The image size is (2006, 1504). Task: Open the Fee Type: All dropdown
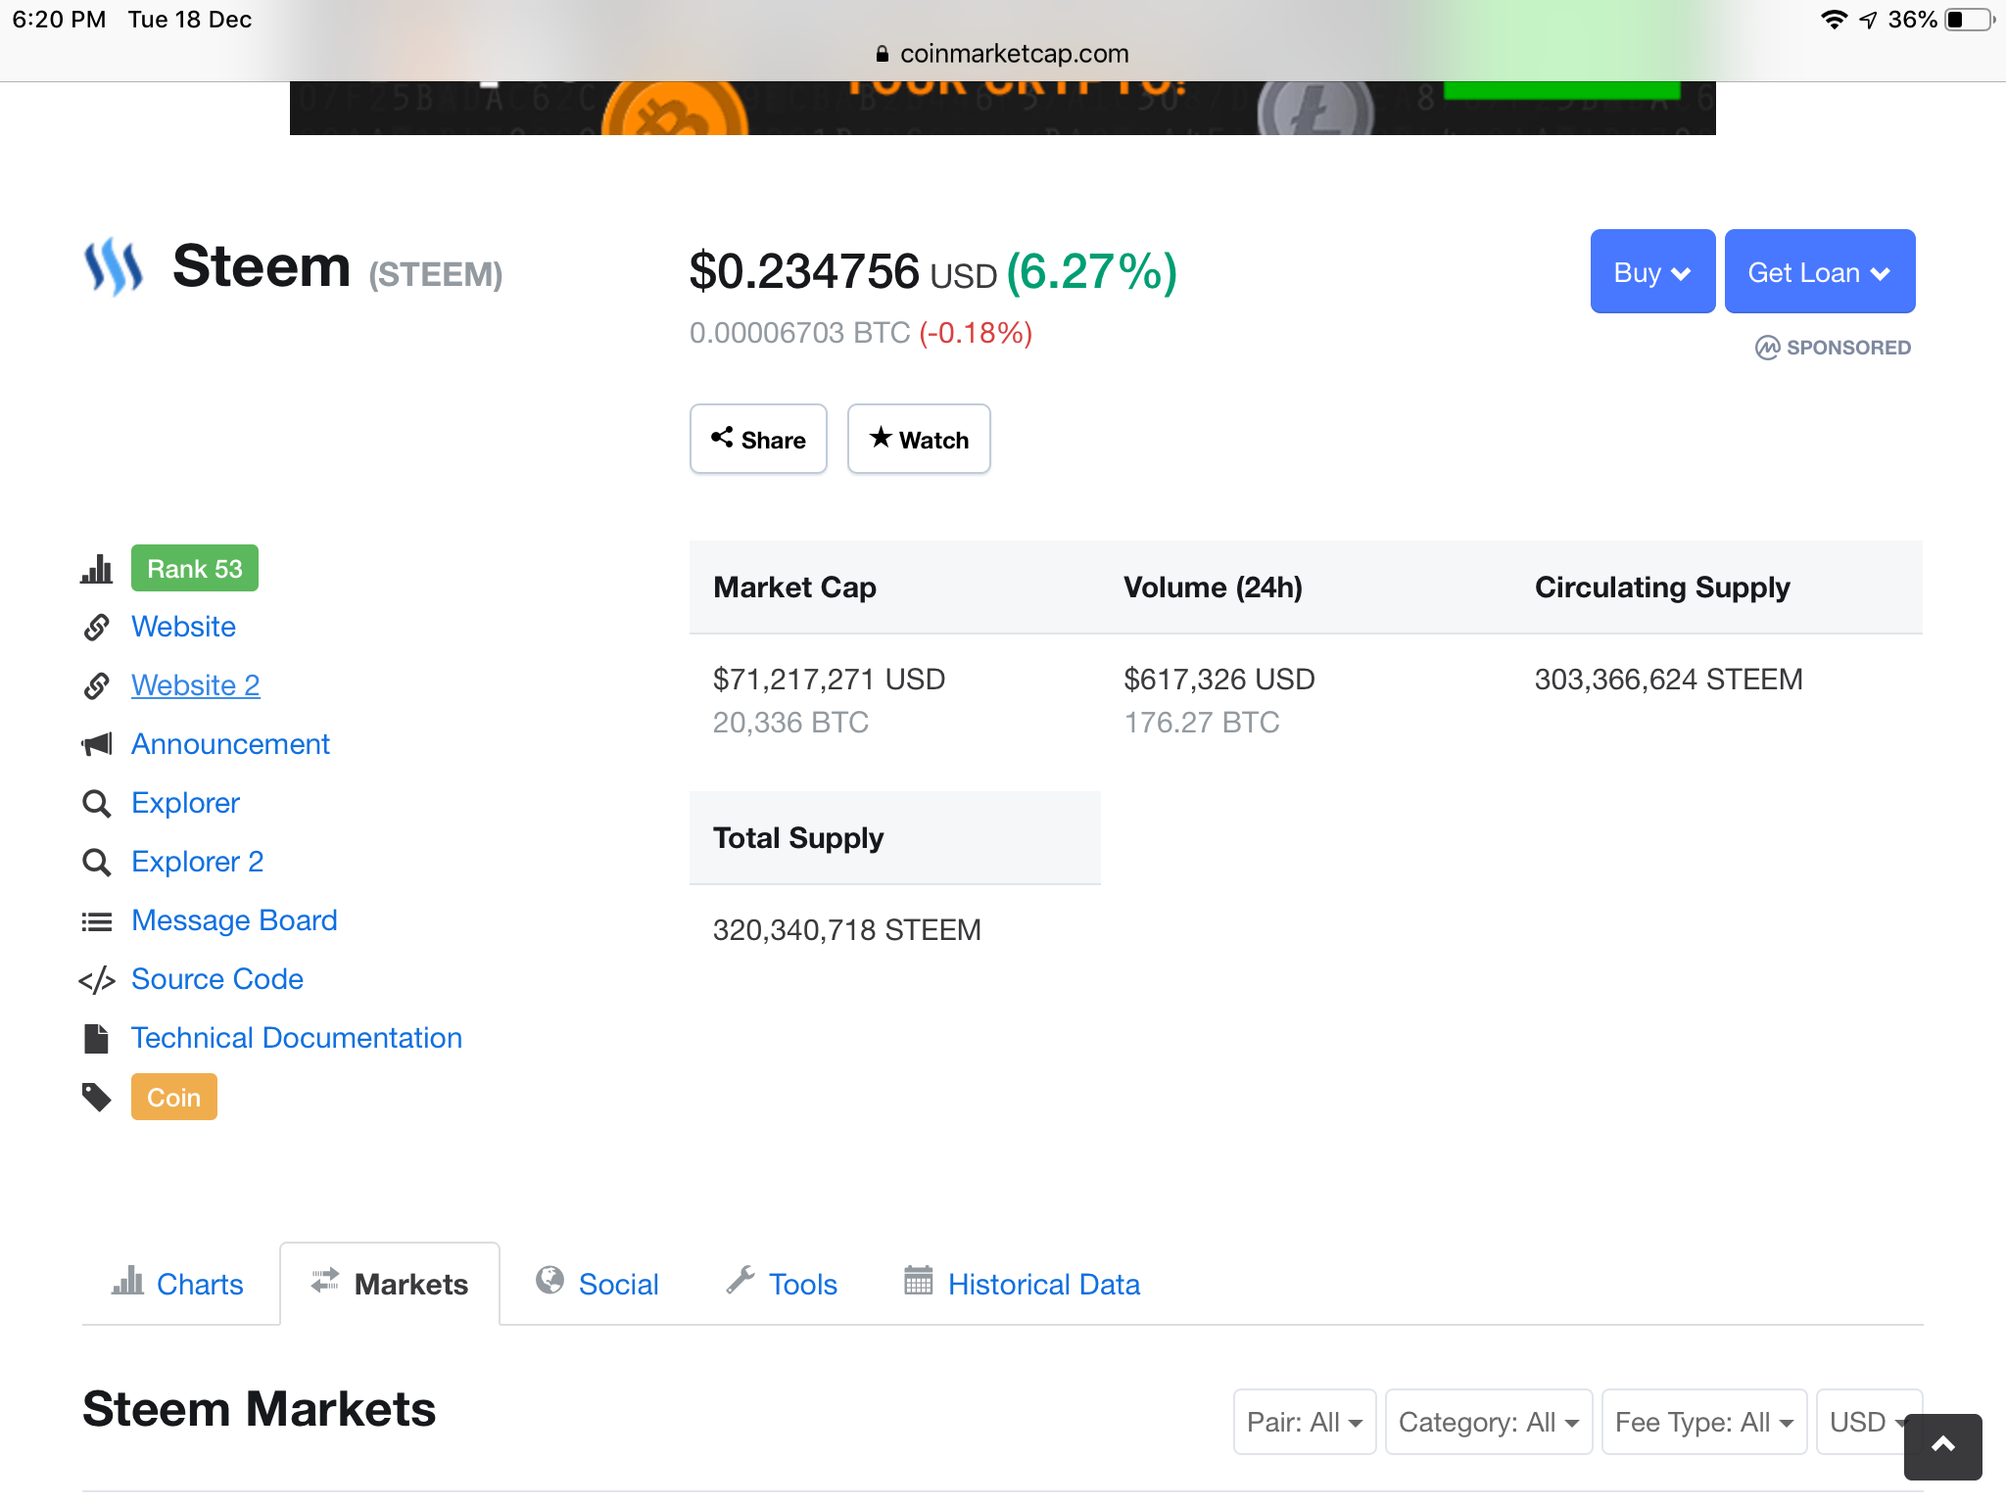point(1703,1422)
